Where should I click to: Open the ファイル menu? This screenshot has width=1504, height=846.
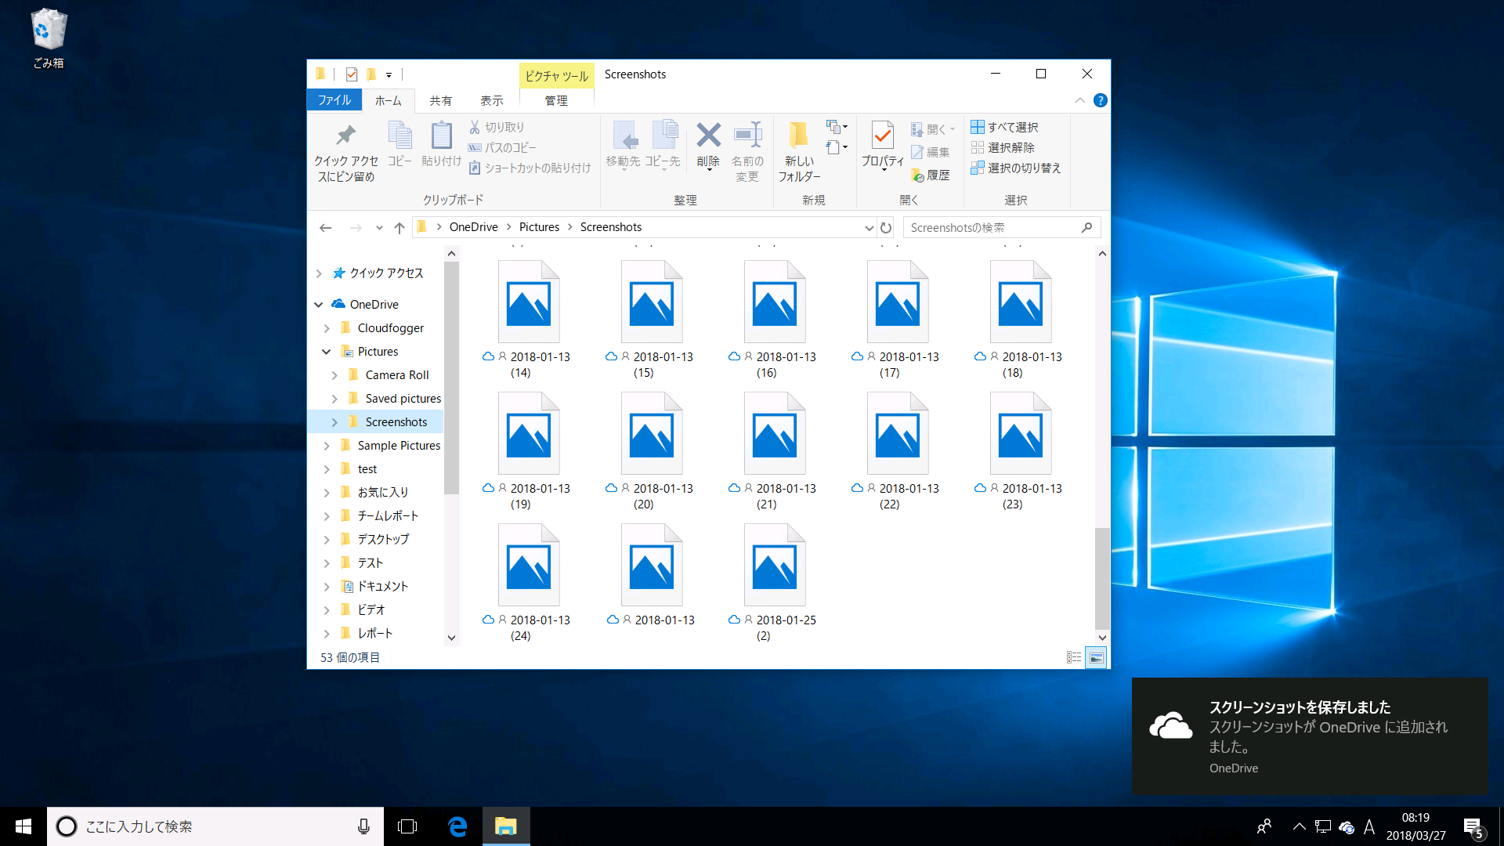pyautogui.click(x=334, y=100)
